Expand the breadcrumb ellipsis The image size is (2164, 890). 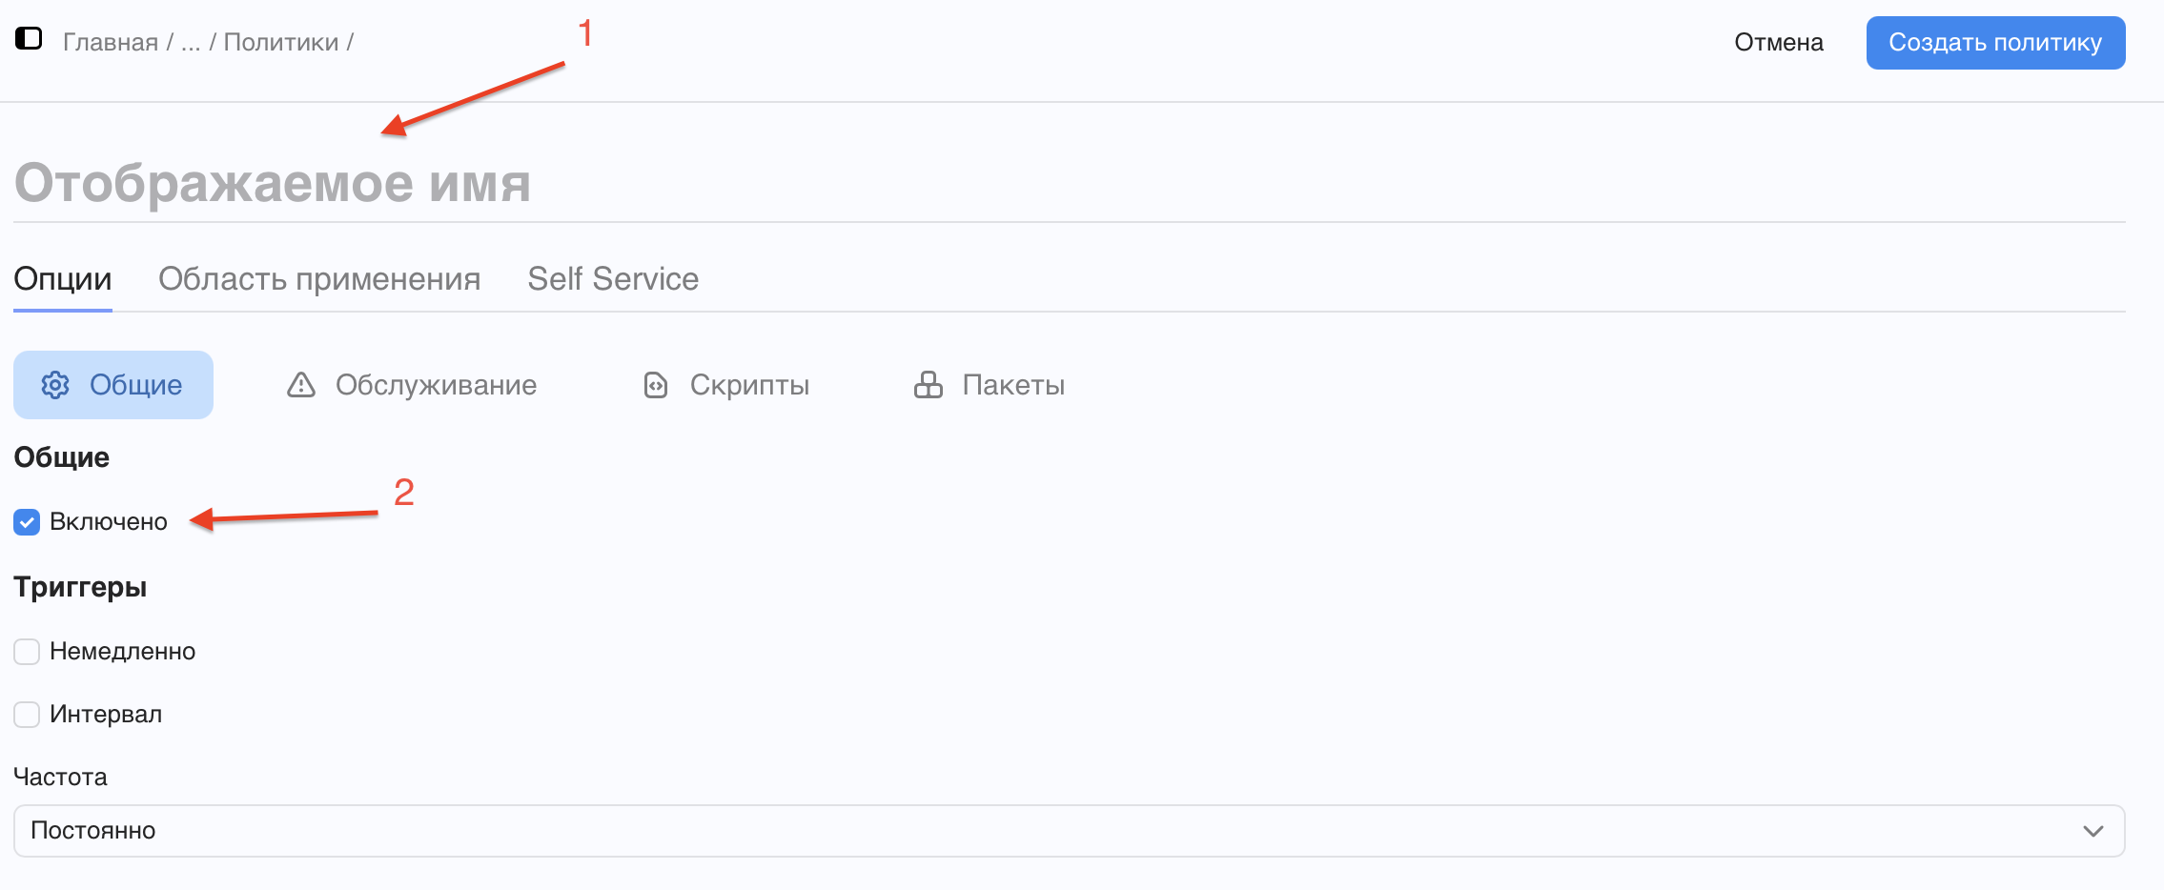click(191, 43)
